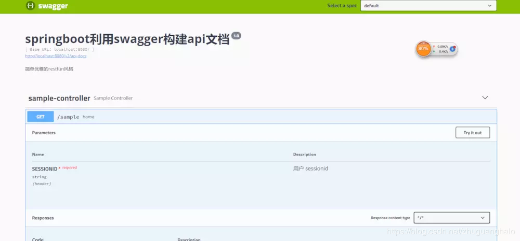Collapse the sample-controller section chevron
The height and width of the screenshot is (241, 520).
[x=485, y=97]
